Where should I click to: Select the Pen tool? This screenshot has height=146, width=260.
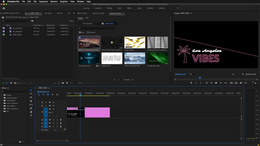[x=31, y=108]
